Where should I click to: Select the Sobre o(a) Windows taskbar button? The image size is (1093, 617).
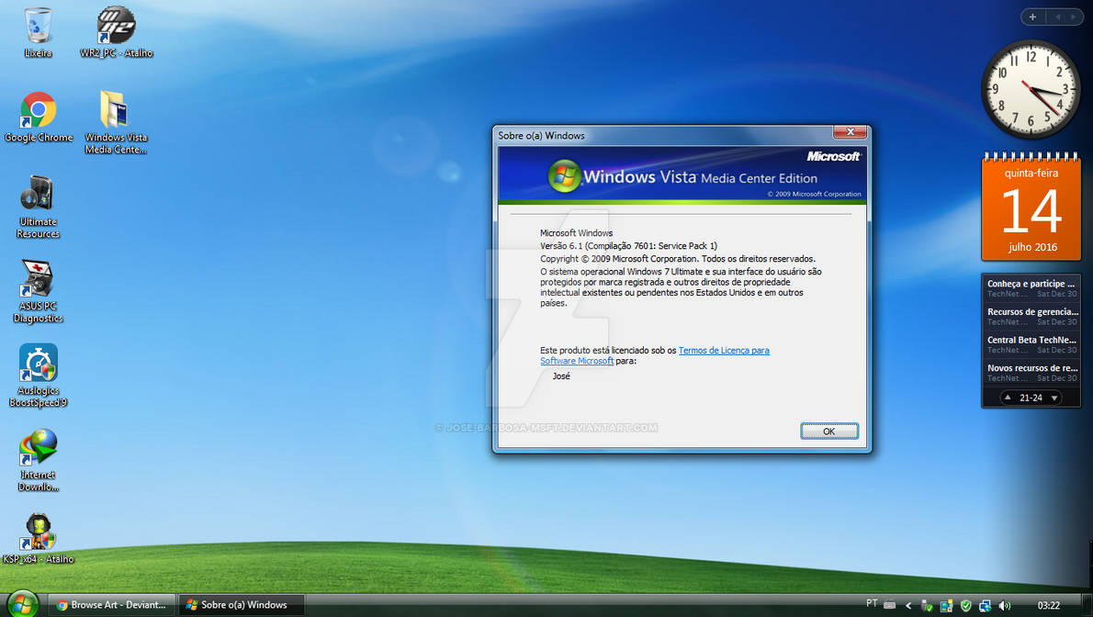point(242,605)
